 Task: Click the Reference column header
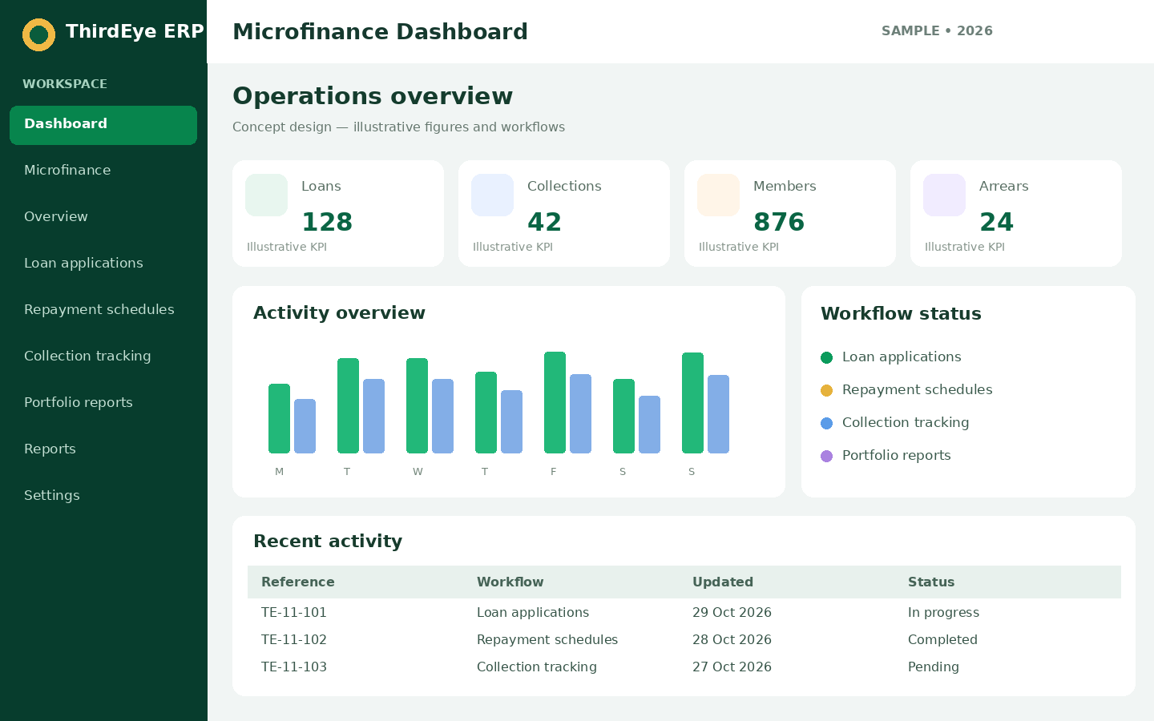click(x=298, y=582)
